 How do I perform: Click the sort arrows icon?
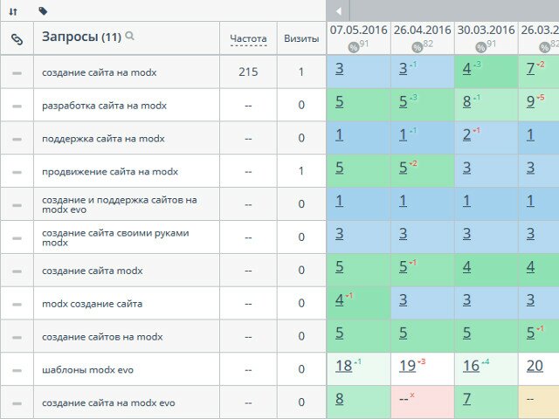click(13, 11)
